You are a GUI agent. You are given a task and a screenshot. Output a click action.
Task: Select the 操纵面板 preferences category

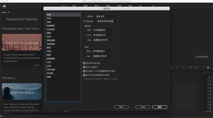coord(63,40)
